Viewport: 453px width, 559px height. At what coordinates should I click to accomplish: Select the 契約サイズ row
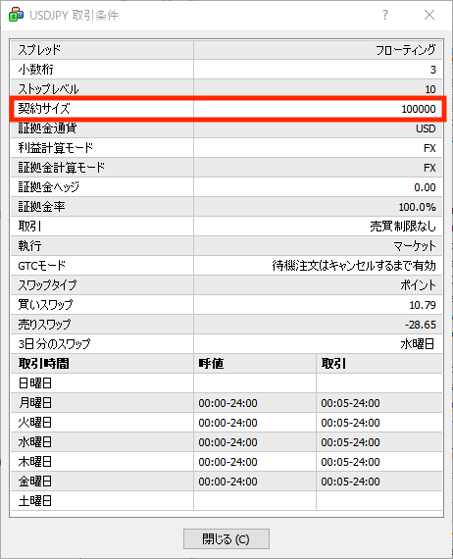[226, 109]
